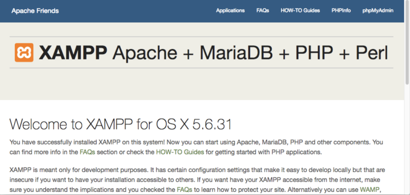This screenshot has height=195, width=410.
Task: Click the HOW-TO Guides link in the paragraph
Action: pos(180,152)
